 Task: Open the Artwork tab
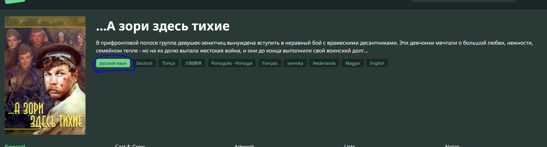(x=244, y=145)
